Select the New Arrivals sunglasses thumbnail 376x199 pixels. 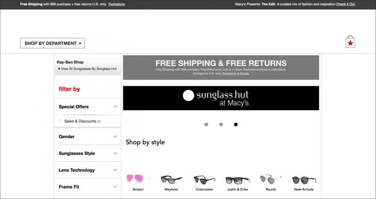[304, 180]
